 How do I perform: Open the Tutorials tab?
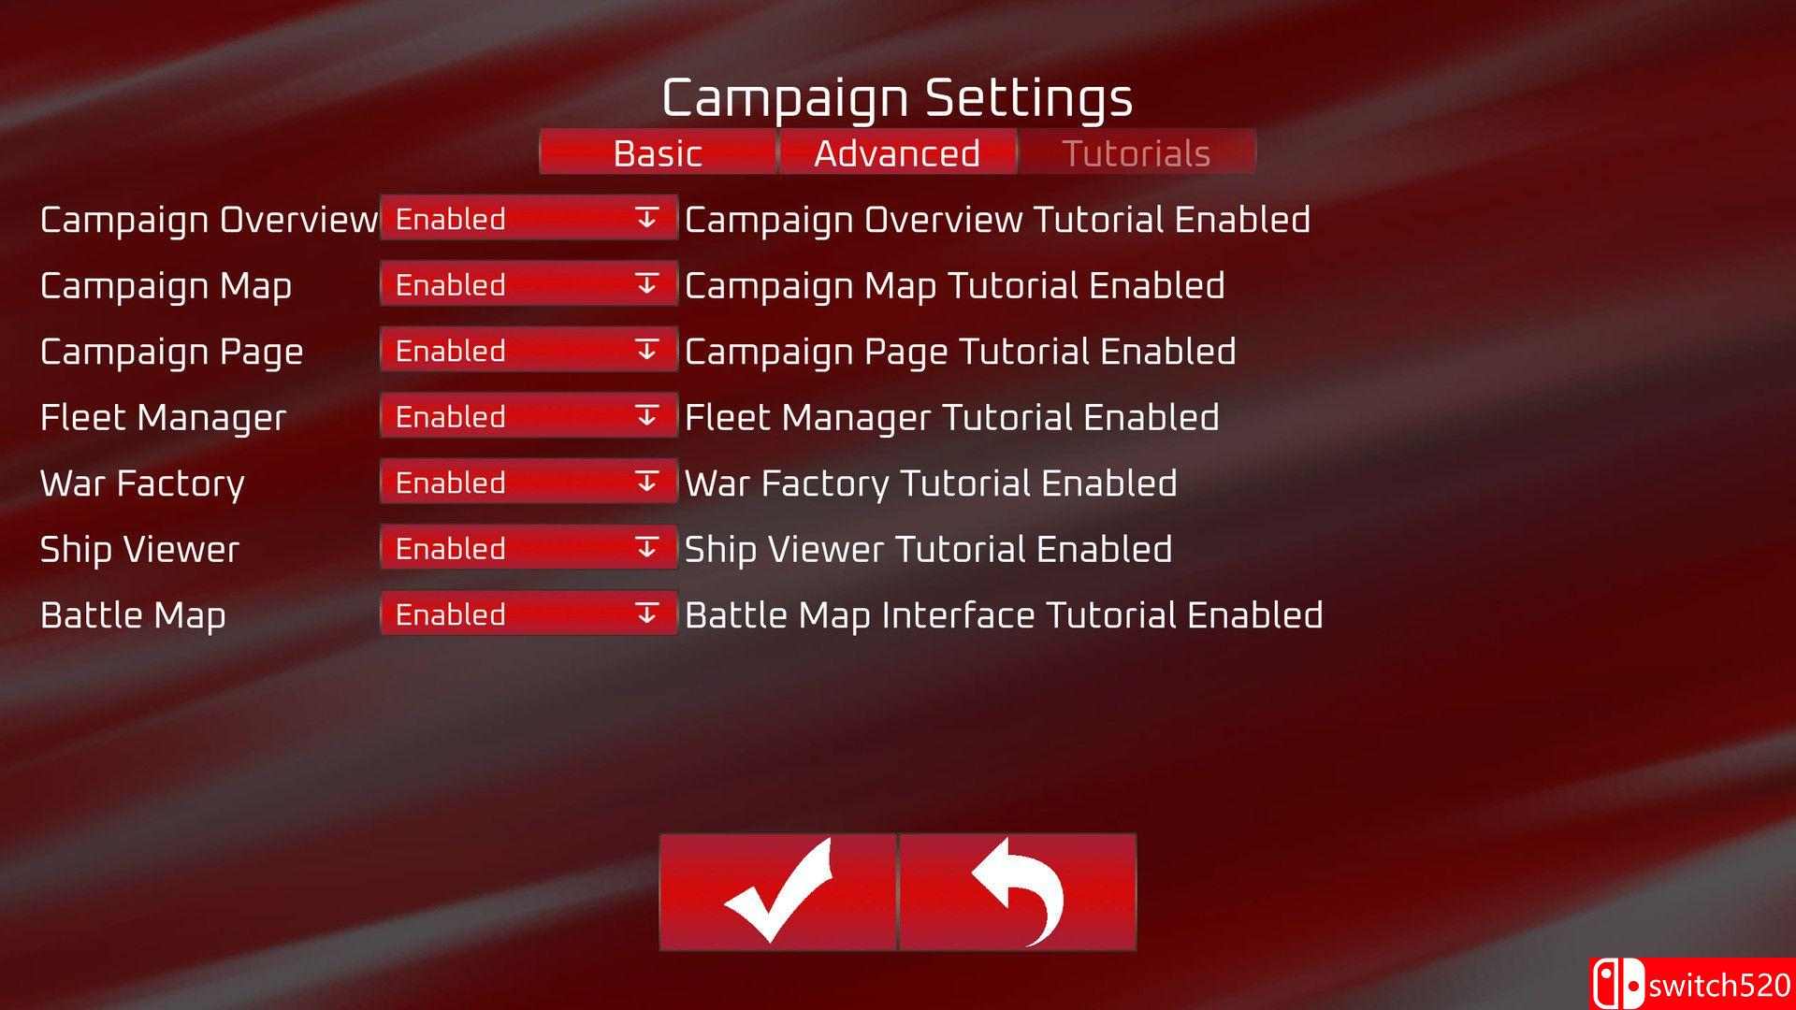tap(1135, 154)
